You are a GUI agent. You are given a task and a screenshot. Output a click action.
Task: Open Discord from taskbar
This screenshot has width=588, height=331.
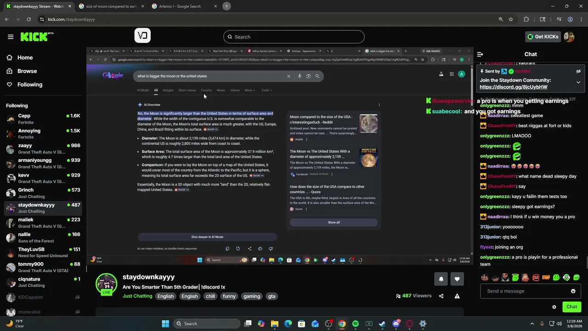point(396,324)
